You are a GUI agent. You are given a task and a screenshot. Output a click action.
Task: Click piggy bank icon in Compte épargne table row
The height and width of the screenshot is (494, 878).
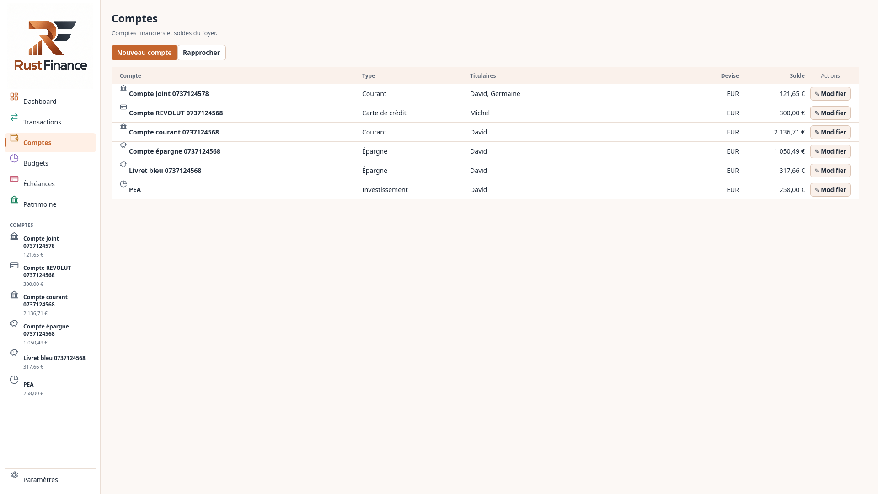pos(123,145)
